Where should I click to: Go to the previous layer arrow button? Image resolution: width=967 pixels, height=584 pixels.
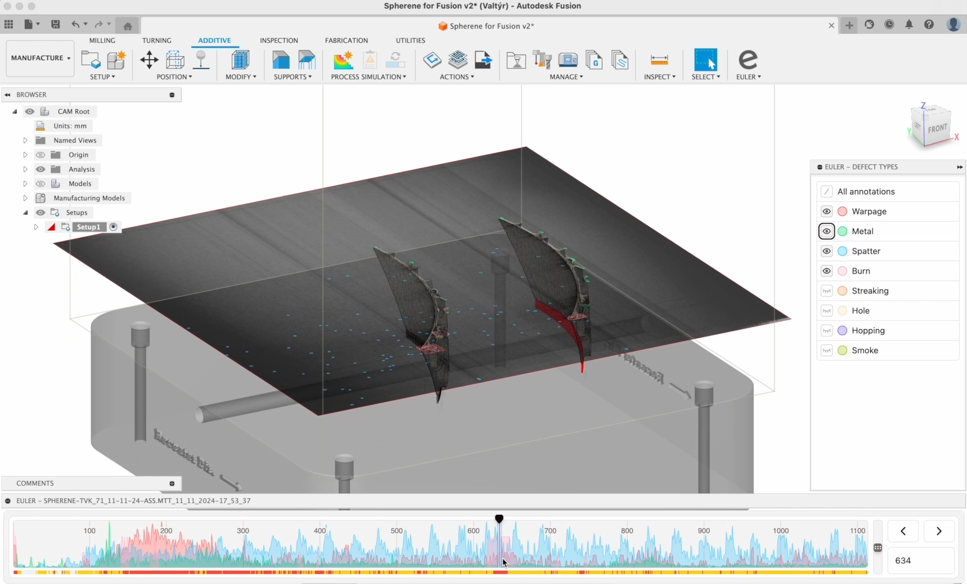pos(903,531)
